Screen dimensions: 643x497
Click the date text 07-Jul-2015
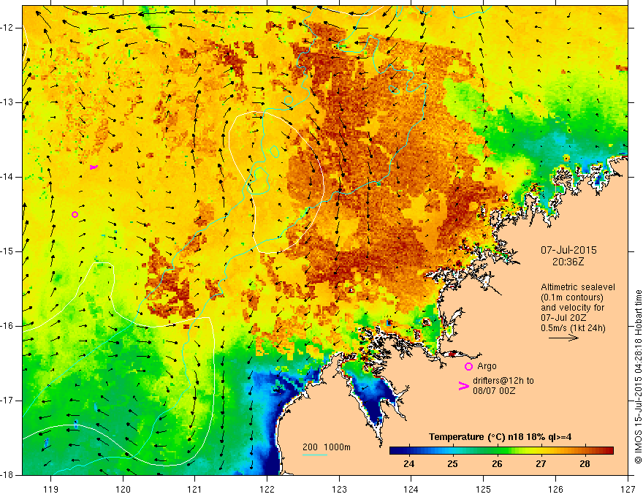[x=568, y=250]
